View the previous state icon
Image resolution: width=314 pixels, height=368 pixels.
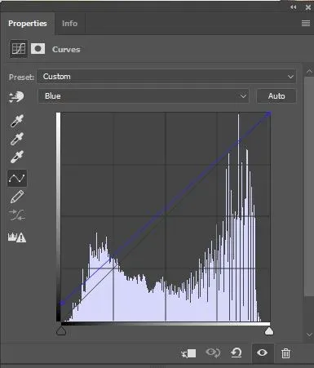pyautogui.click(x=214, y=353)
